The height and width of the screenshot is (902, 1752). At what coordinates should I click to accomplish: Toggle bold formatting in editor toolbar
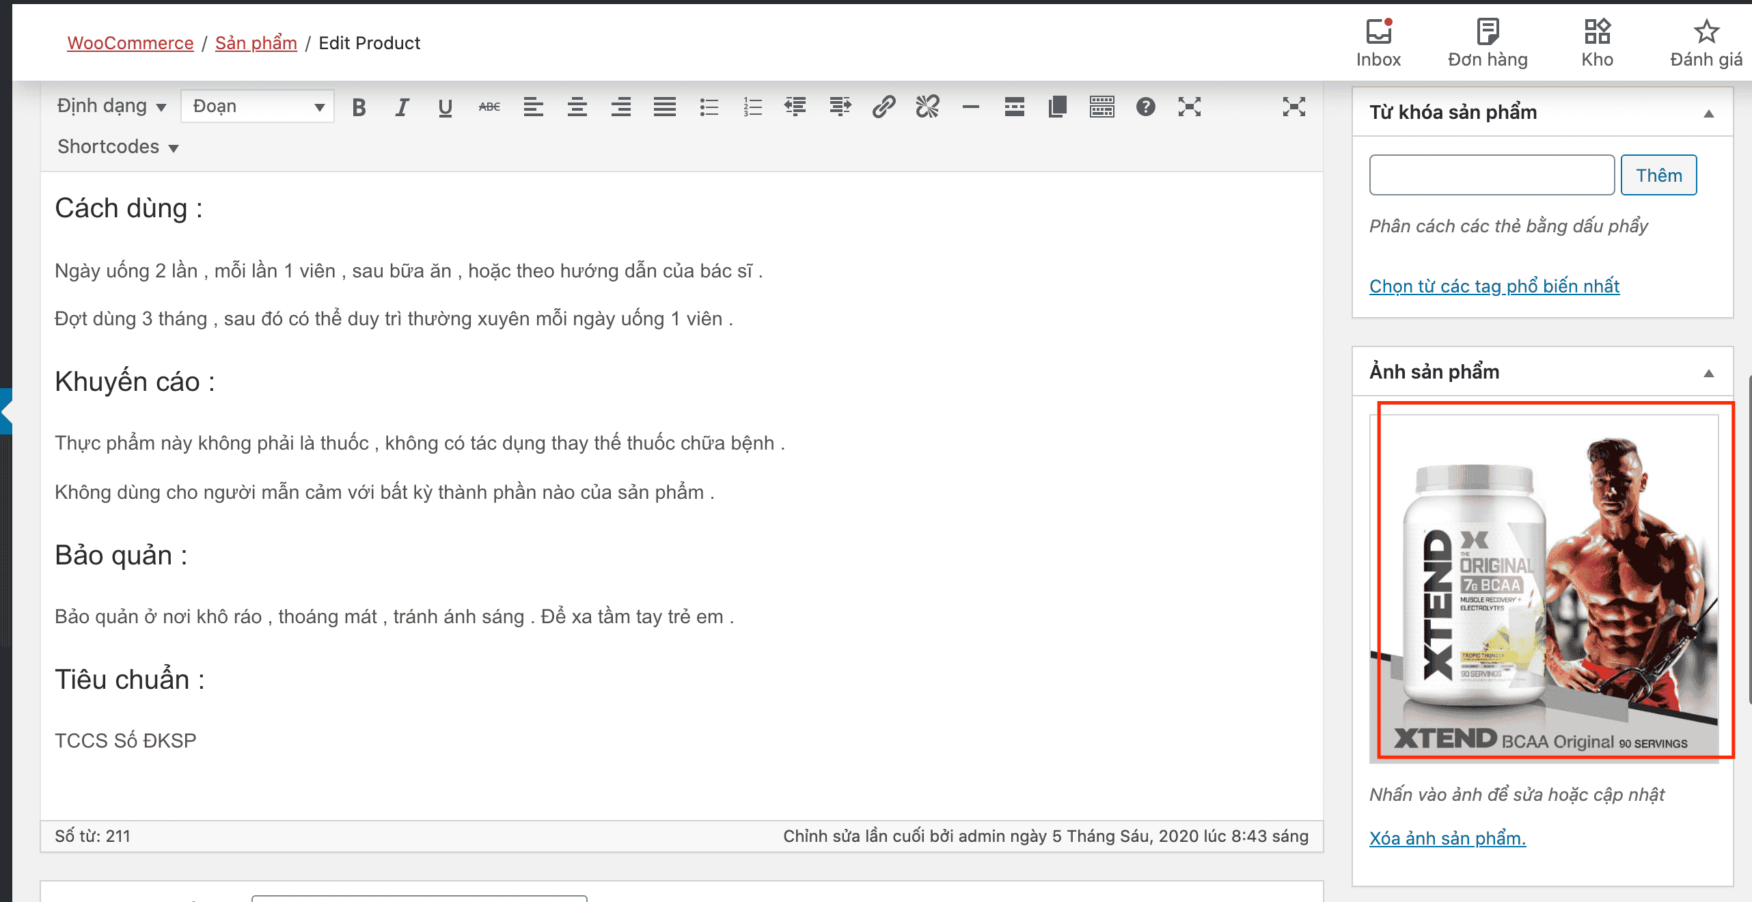359,107
